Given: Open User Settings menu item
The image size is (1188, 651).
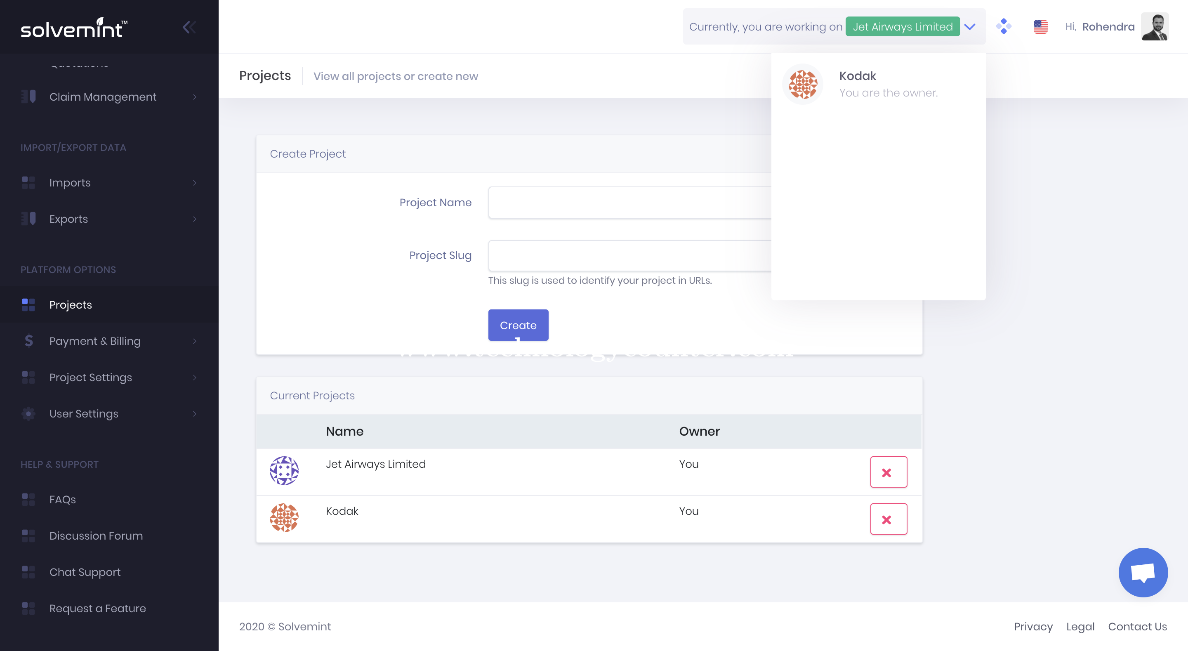Looking at the screenshot, I should 109,414.
